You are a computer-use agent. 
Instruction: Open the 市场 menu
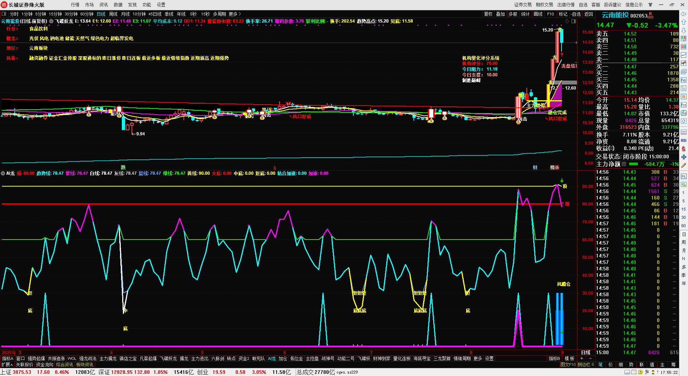click(x=90, y=5)
